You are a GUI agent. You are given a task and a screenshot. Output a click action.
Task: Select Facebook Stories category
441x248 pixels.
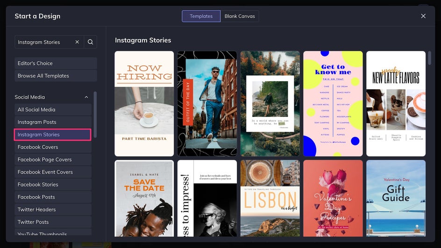pyautogui.click(x=53, y=184)
